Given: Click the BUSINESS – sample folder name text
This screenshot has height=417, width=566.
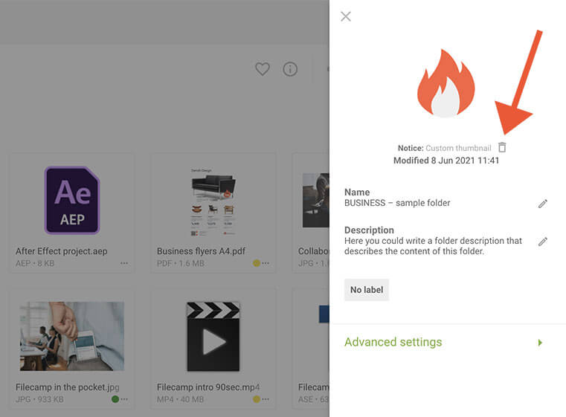Looking at the screenshot, I should pos(397,203).
